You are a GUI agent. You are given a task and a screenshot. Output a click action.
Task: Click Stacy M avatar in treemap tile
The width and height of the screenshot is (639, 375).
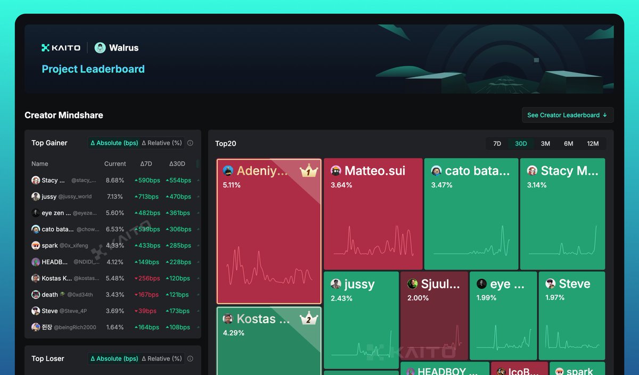[x=532, y=170]
